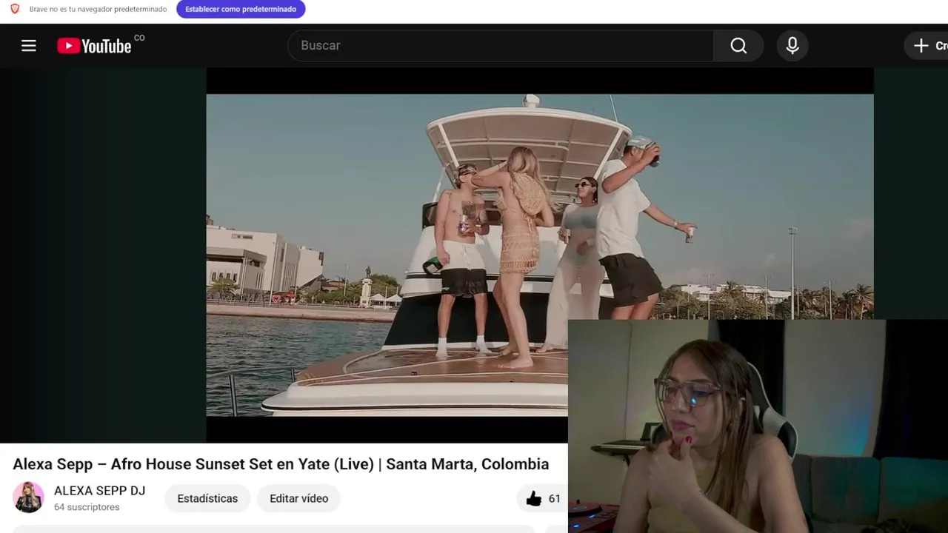Open the YouTube hamburger guide menu
This screenshot has width=948, height=533.
click(29, 46)
